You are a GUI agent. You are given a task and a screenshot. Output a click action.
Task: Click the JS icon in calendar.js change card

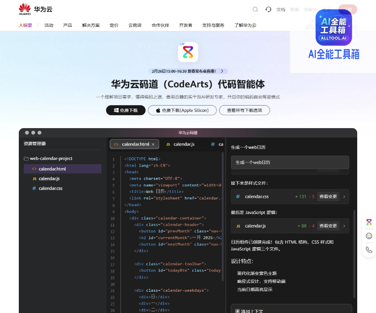tap(238, 226)
